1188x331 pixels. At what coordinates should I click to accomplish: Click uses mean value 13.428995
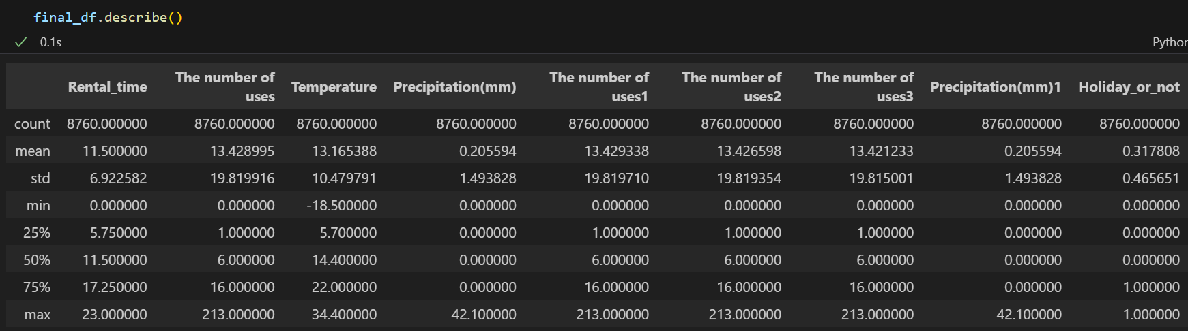tap(242, 151)
